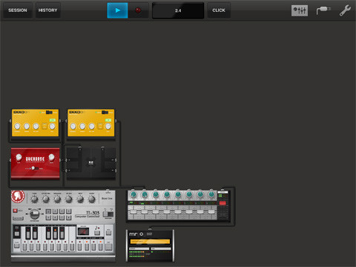Turn the first teal knob on the mixer
The image size is (356, 267).
(133, 195)
